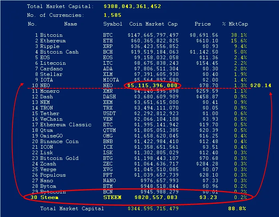Select the Bitcoin Cash row name
This screenshot has height=217, width=279.
pos(59,52)
